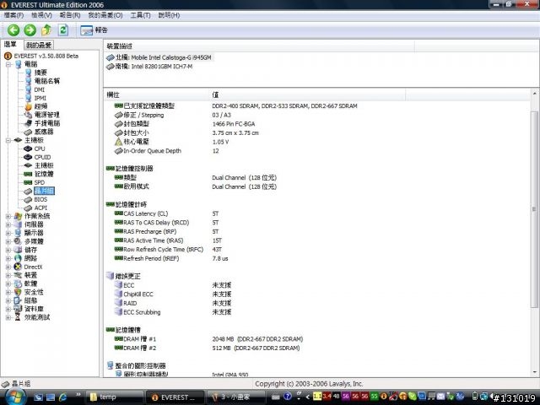Open the 電源管理 power management item

click(x=47, y=115)
